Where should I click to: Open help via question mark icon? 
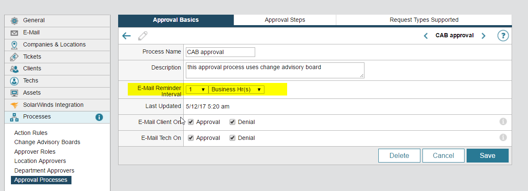pos(503,36)
